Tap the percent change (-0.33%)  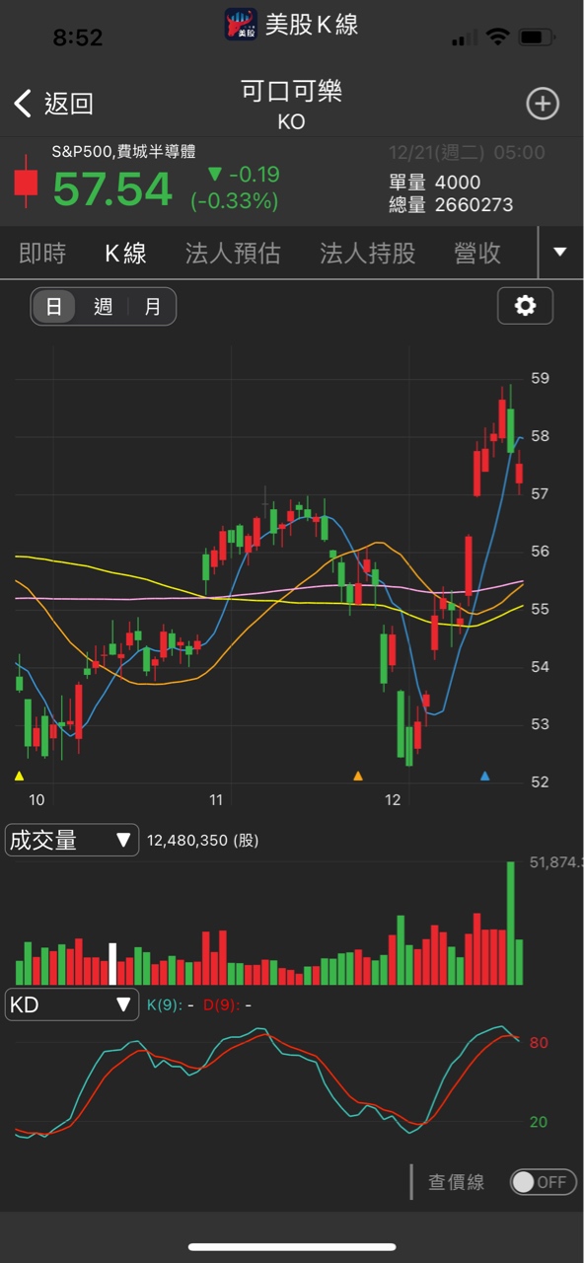pos(235,201)
